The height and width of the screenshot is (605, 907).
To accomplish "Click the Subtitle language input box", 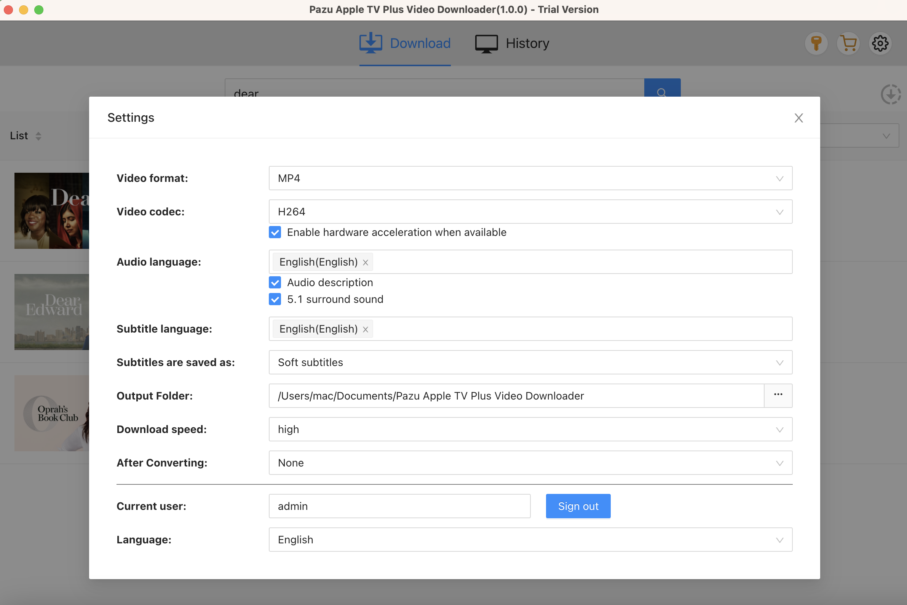I will coord(530,329).
